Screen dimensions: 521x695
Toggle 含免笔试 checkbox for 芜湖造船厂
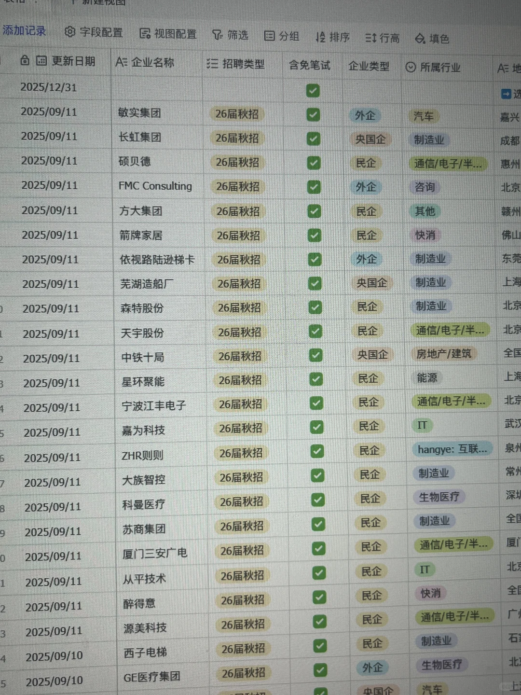pos(315,283)
